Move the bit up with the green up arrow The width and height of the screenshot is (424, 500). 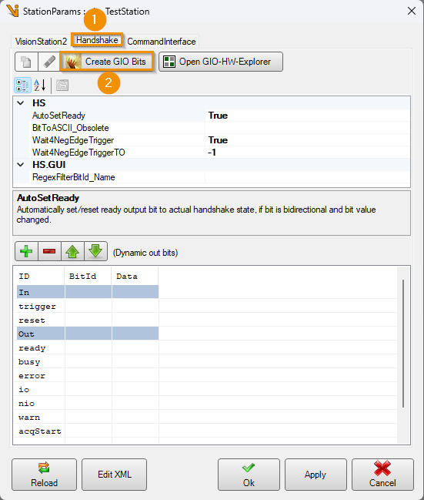[72, 251]
